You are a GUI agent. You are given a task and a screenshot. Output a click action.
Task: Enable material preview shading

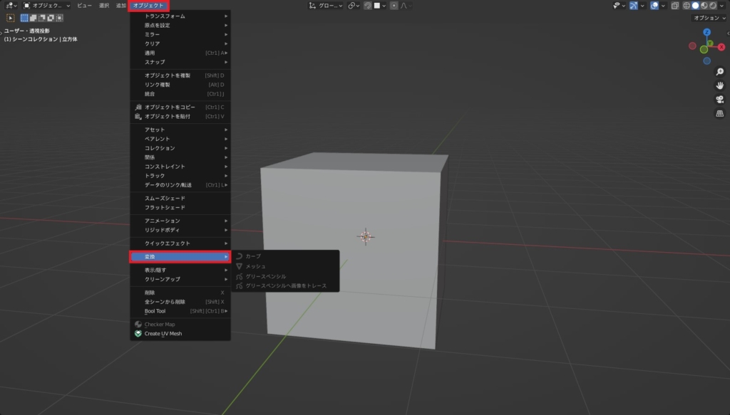704,6
